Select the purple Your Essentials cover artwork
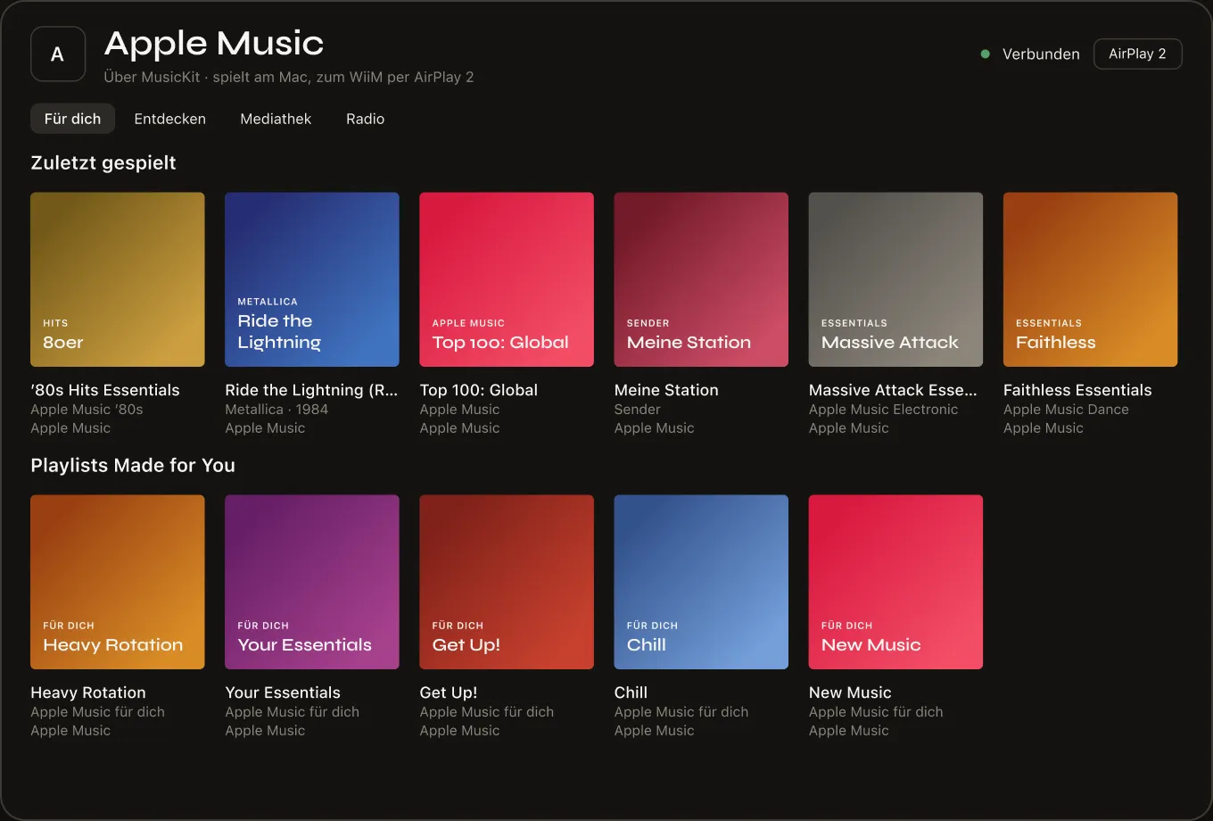 pyautogui.click(x=312, y=582)
